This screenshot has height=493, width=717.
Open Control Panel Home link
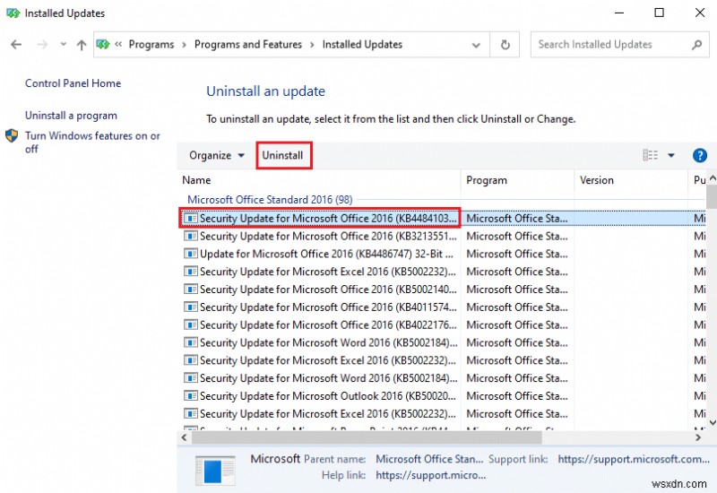(73, 83)
